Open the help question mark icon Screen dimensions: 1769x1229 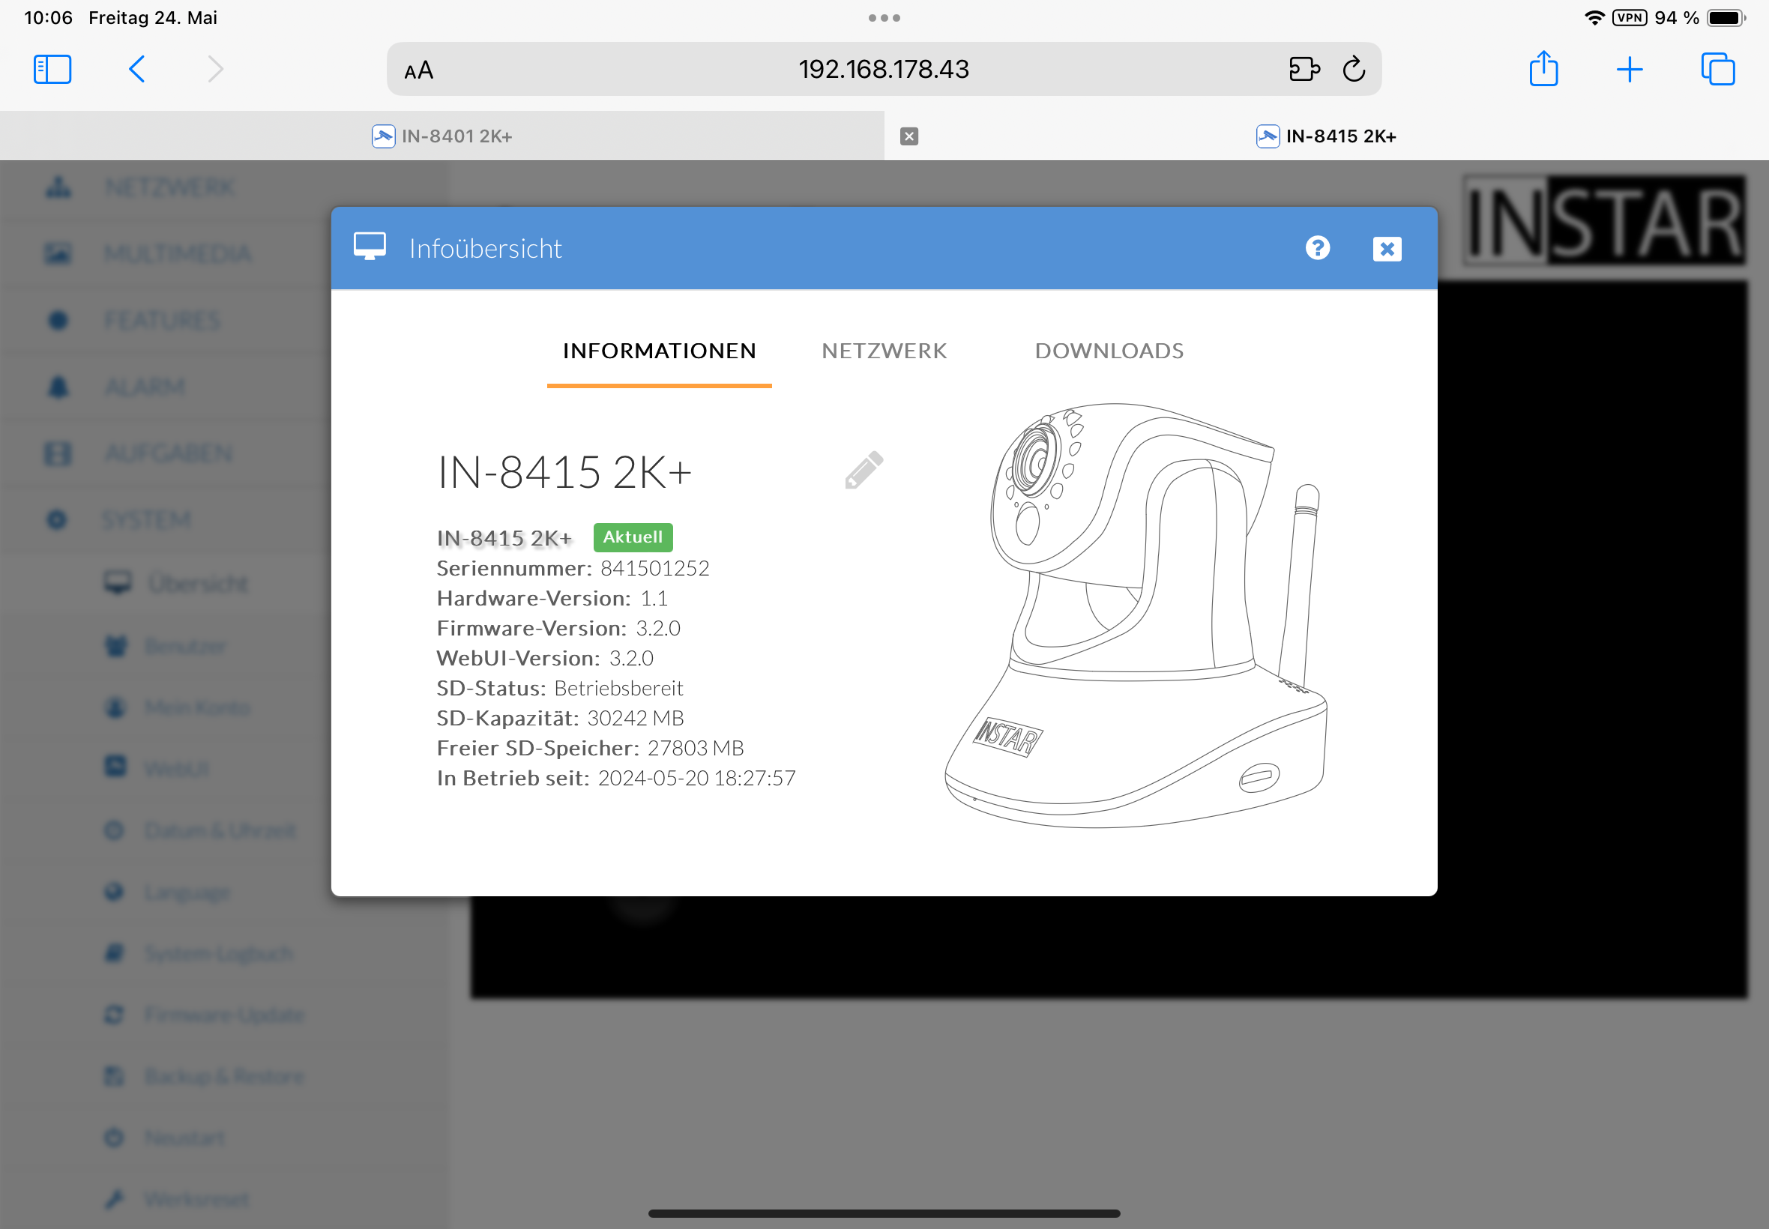tap(1317, 248)
